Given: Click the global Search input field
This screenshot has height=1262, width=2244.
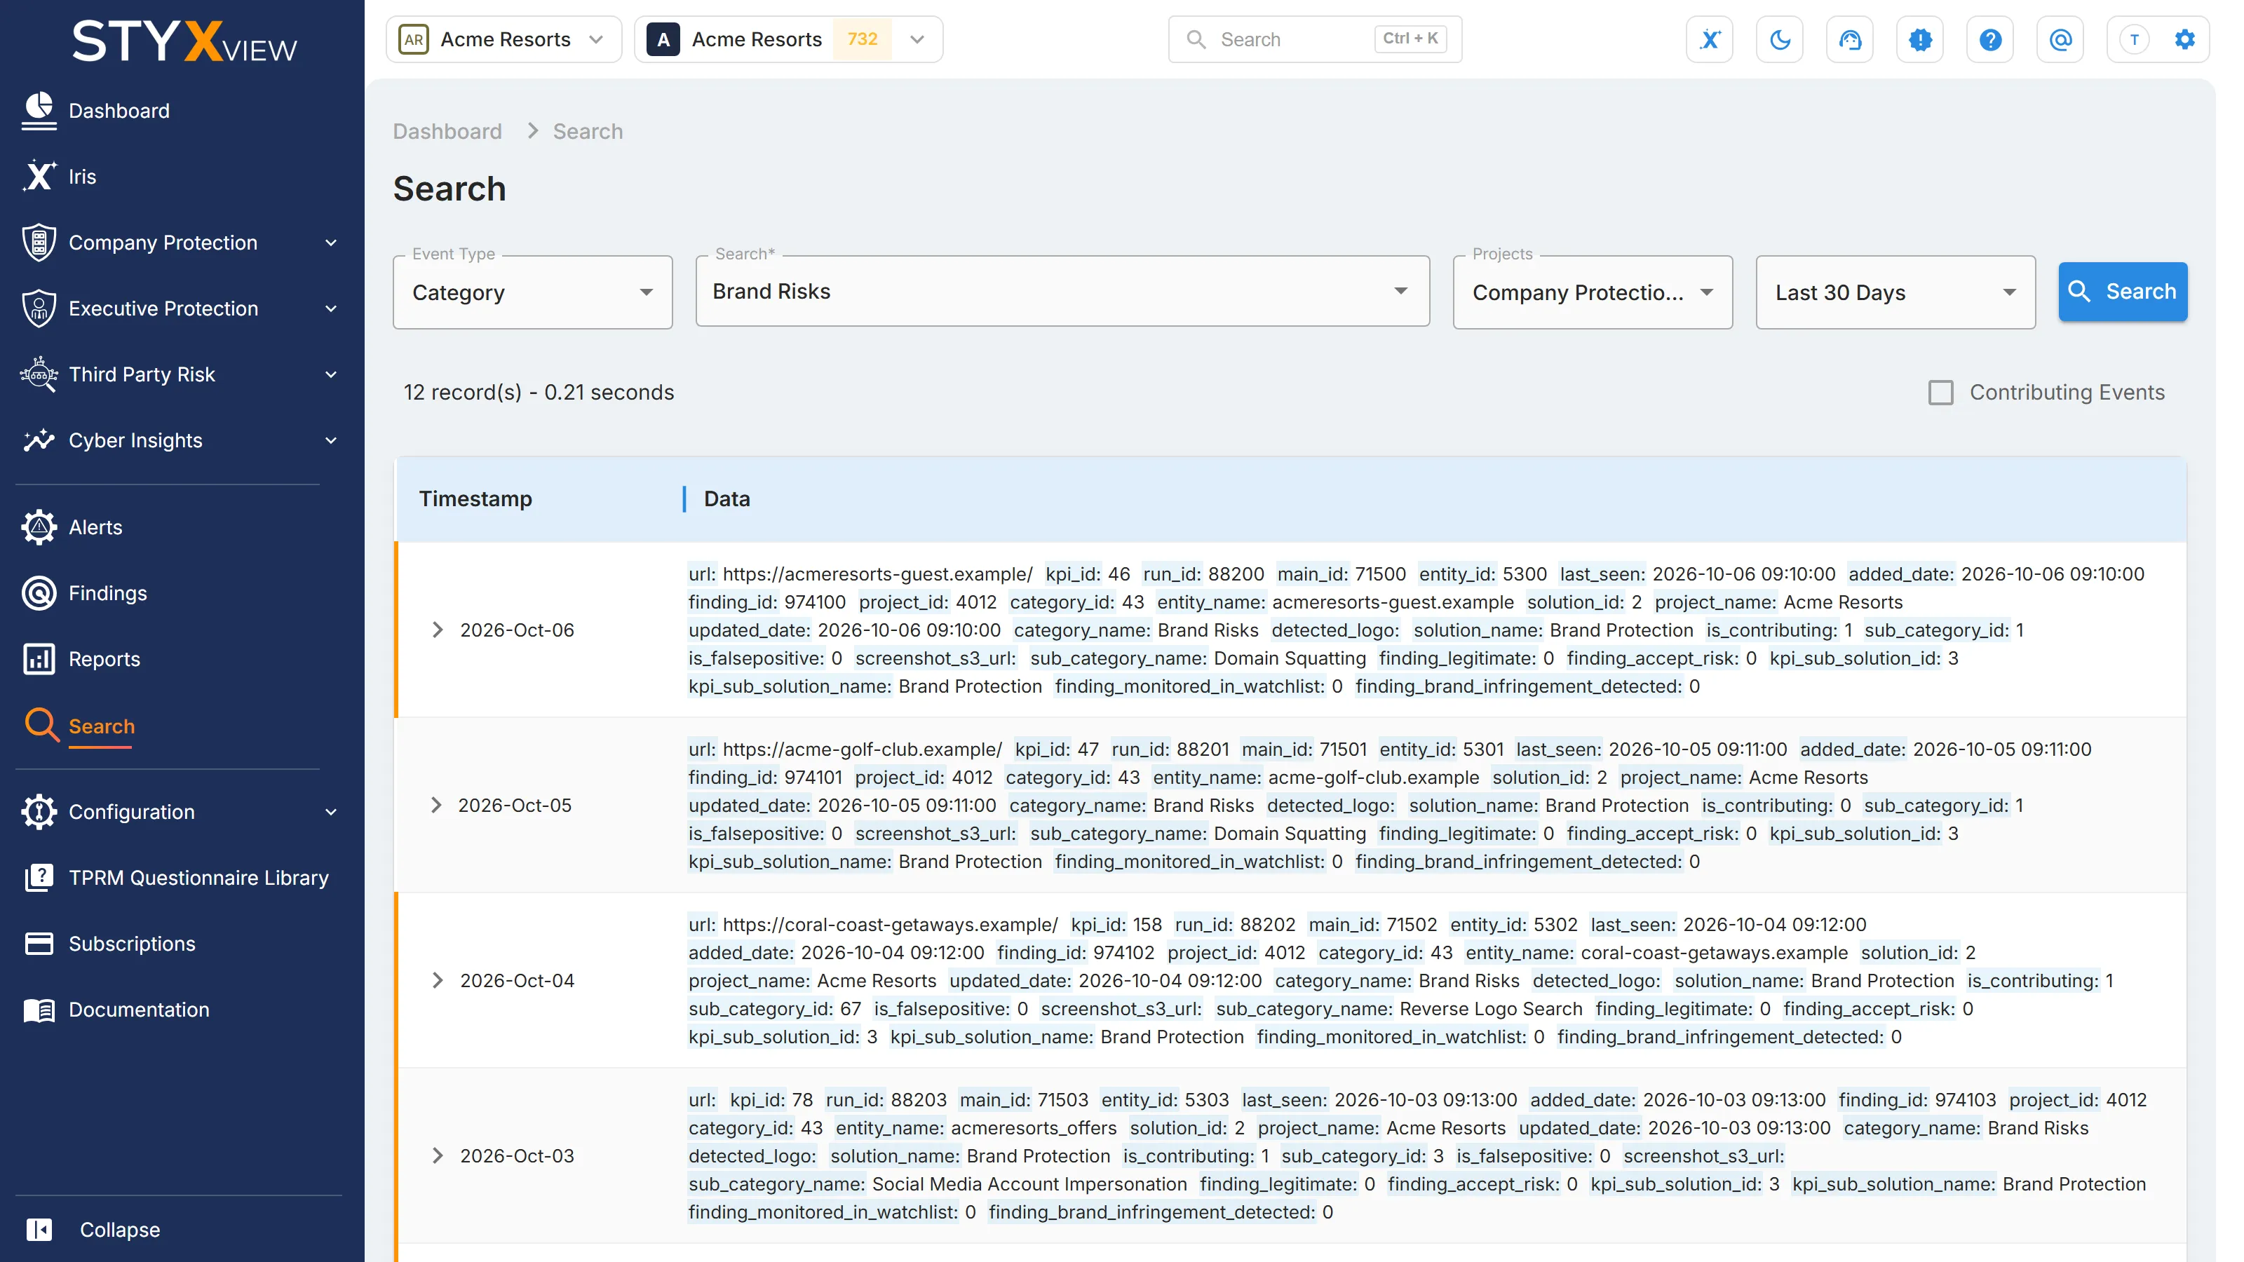Looking at the screenshot, I should point(1315,39).
